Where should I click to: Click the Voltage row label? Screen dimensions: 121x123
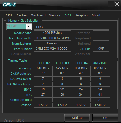(26, 105)
